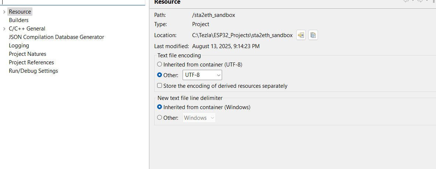
Task: Open the Logging properties page
Action: pyautogui.click(x=19, y=46)
